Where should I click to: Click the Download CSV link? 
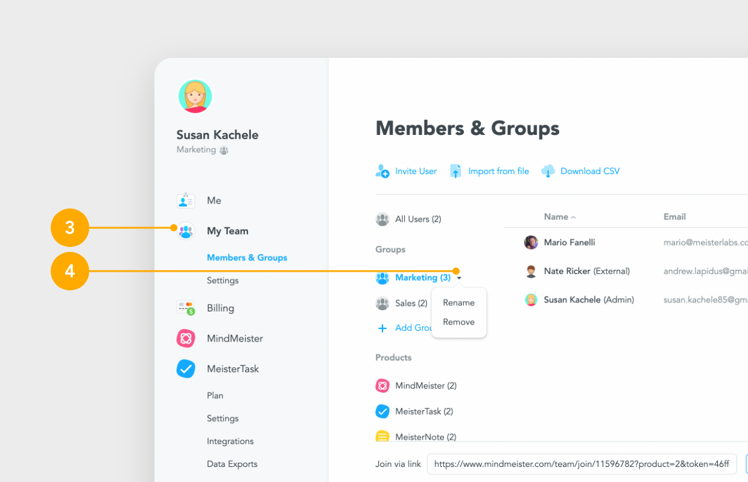tap(590, 171)
